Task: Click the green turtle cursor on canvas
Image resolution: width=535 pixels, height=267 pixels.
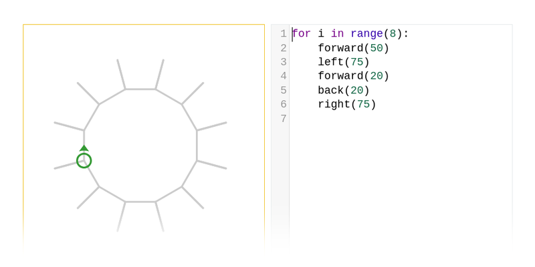Action: click(x=84, y=160)
